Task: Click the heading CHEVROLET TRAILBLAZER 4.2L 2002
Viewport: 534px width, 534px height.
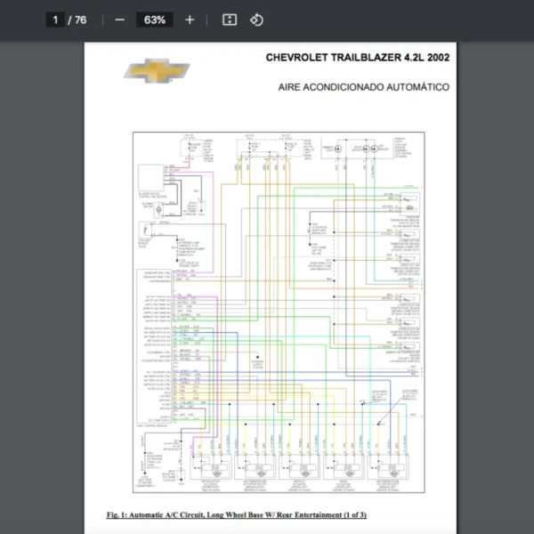Action: (x=357, y=58)
